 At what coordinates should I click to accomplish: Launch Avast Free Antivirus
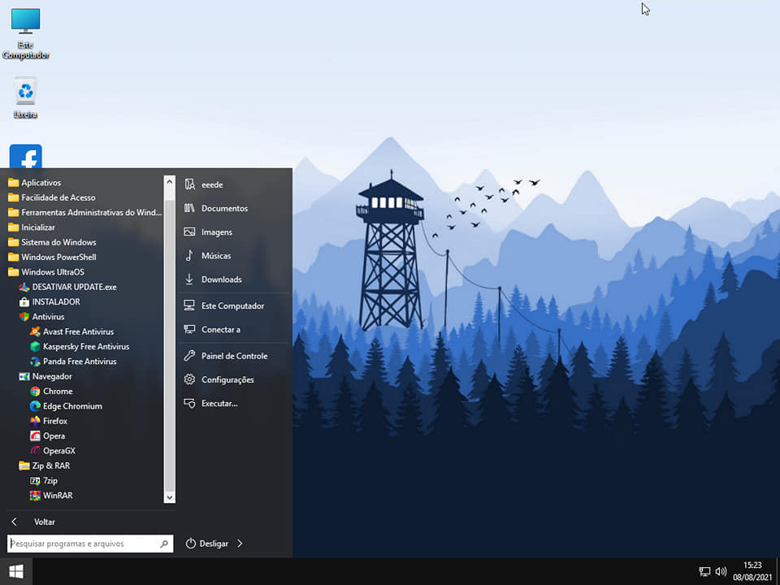point(71,331)
